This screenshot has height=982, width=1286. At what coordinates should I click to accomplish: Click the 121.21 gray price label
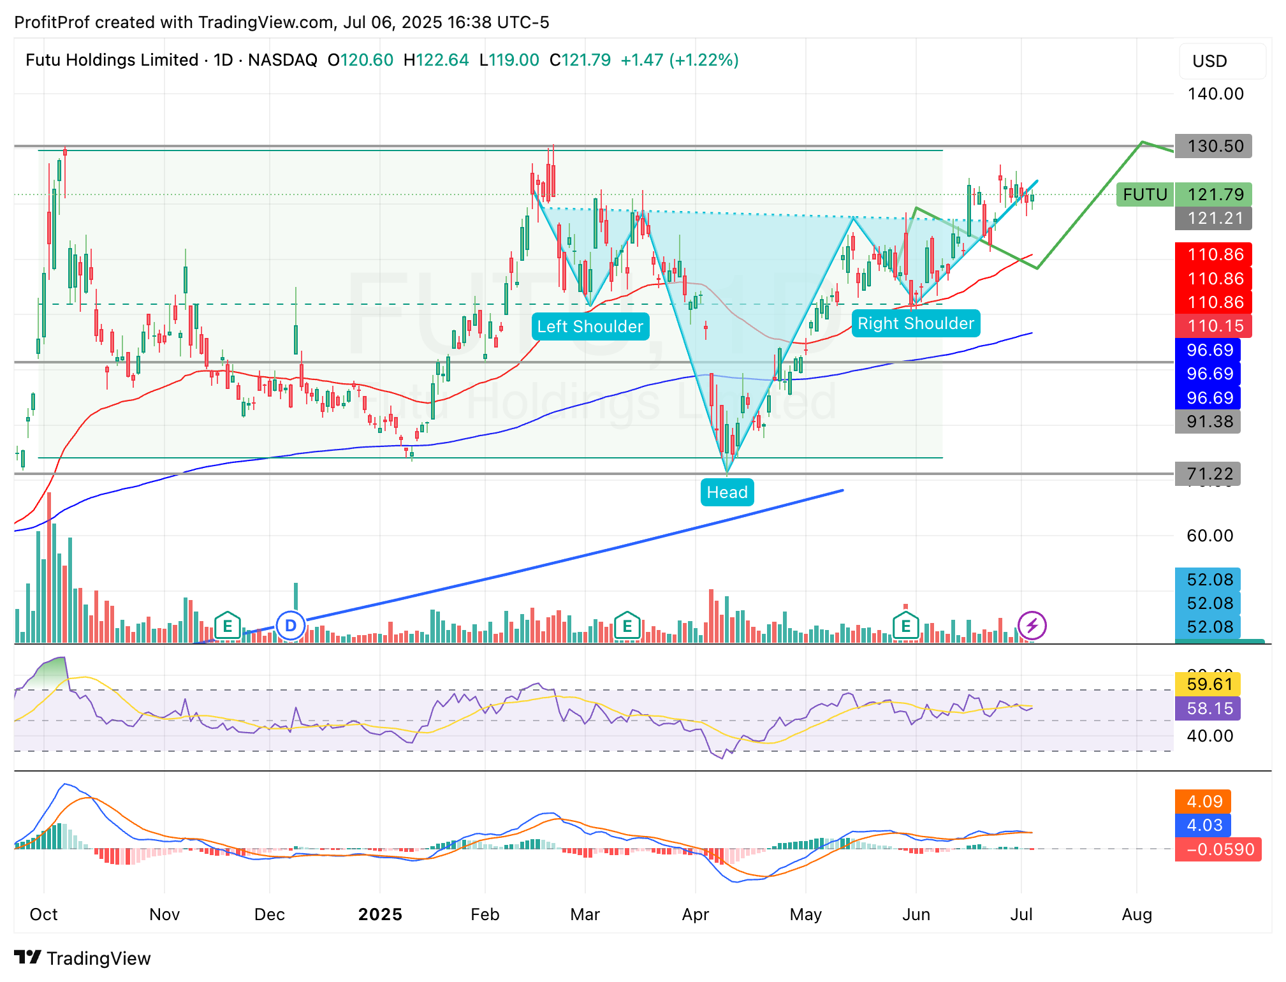coord(1214,218)
